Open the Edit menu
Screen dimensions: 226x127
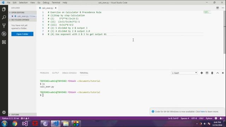[14, 2]
